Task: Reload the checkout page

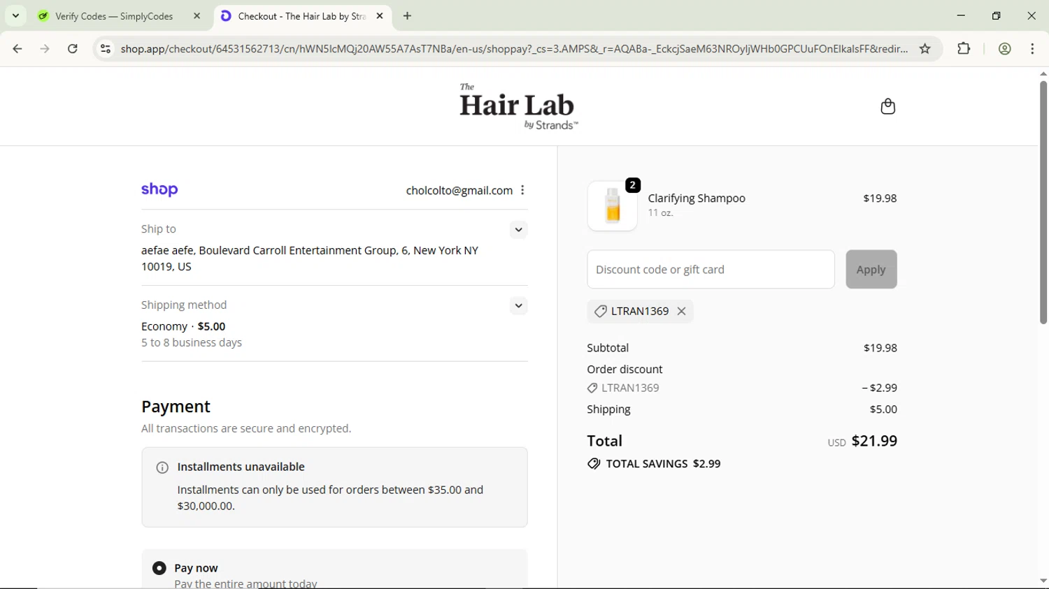Action: point(73,49)
